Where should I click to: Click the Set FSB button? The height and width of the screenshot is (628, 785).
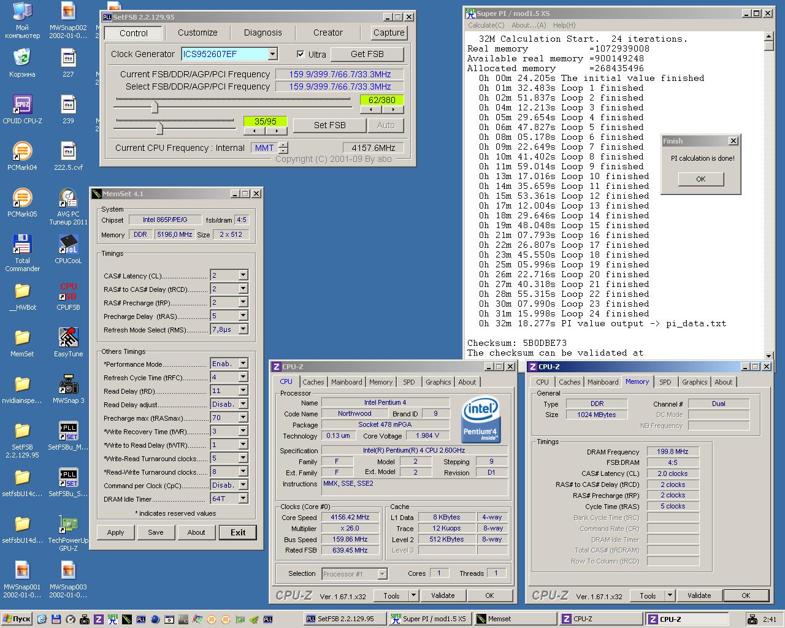330,125
